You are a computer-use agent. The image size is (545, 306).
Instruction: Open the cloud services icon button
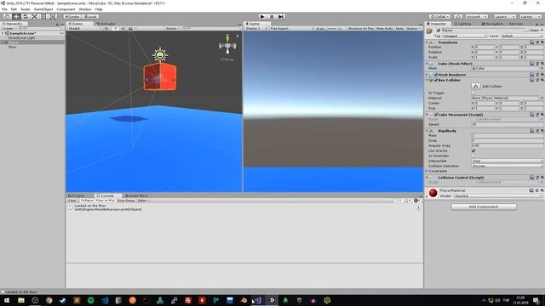click(x=458, y=17)
